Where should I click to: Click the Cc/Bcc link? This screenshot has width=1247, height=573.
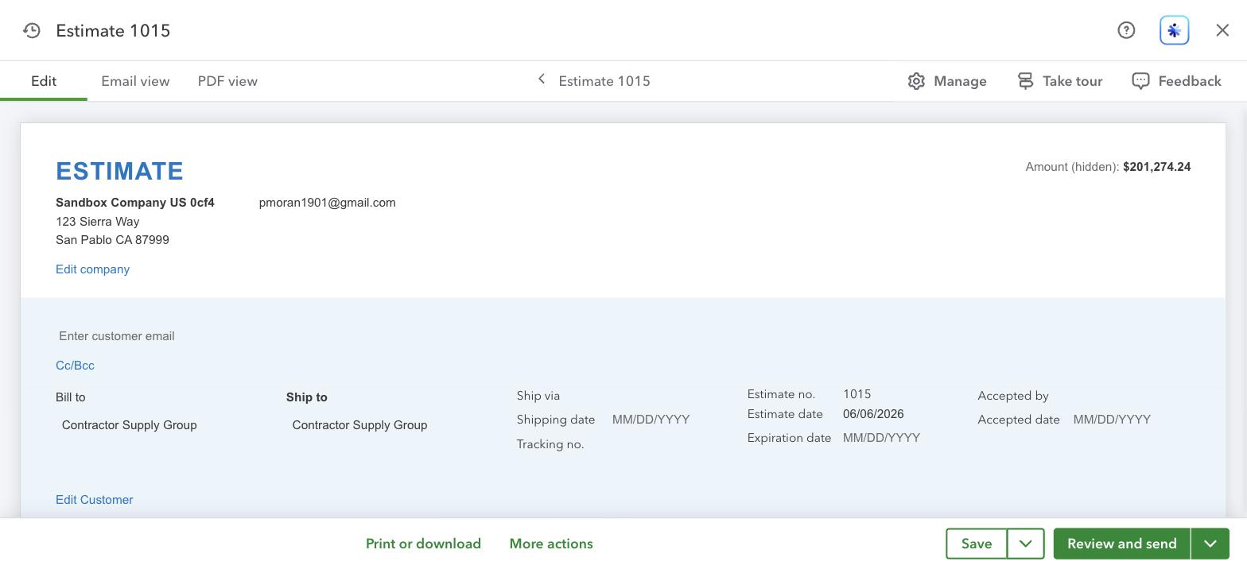coord(75,366)
